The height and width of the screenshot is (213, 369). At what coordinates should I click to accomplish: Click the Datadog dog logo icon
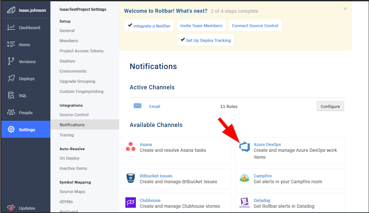pos(245,203)
